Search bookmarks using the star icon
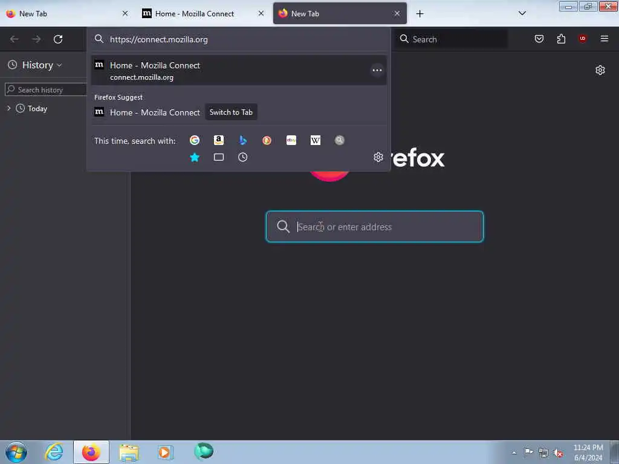The width and height of the screenshot is (619, 464). [194, 158]
